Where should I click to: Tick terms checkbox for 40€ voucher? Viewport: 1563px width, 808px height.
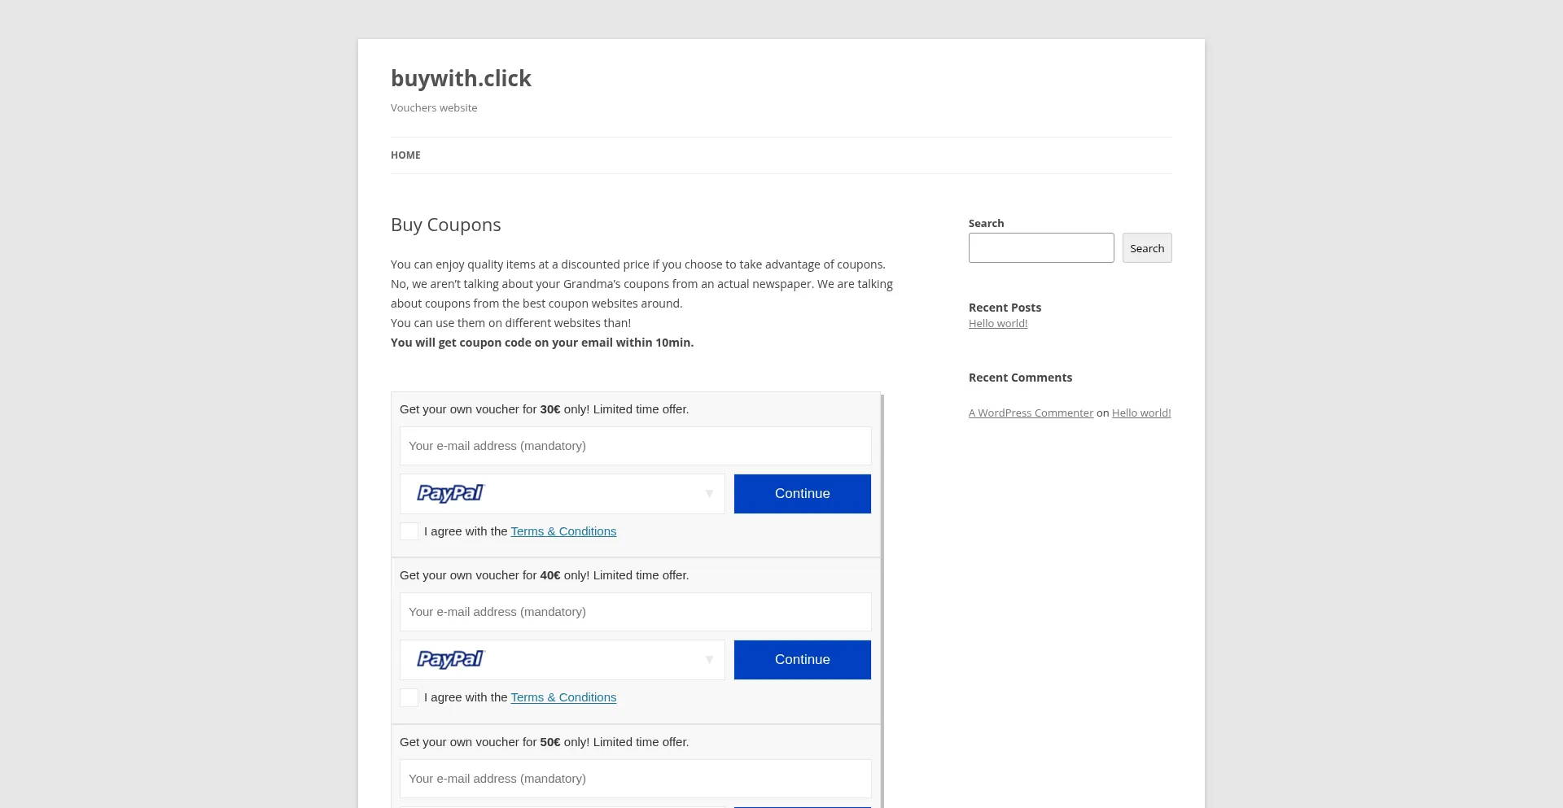point(409,697)
